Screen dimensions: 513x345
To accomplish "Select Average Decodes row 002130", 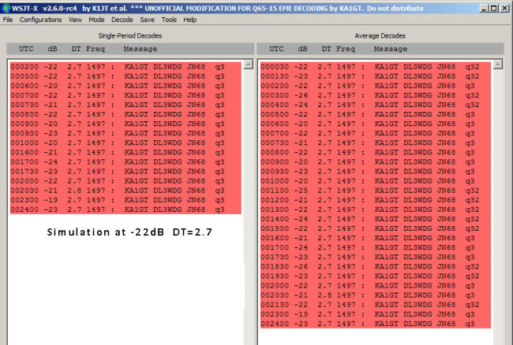I will [376, 305].
